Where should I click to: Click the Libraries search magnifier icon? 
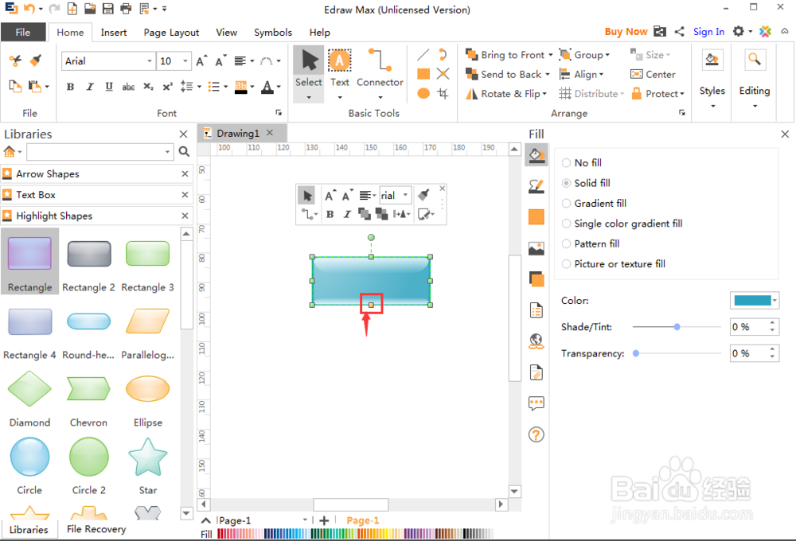click(x=184, y=151)
